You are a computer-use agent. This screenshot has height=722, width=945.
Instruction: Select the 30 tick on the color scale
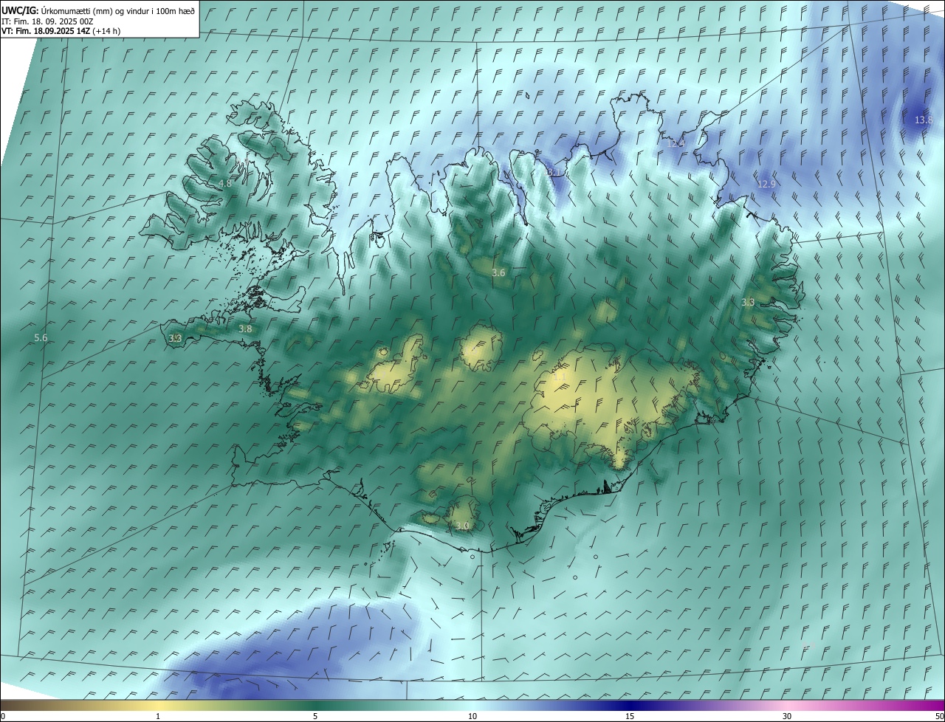tap(787, 716)
